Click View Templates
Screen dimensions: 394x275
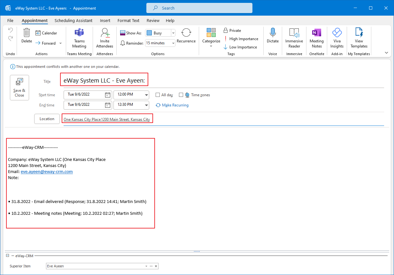tap(359, 38)
